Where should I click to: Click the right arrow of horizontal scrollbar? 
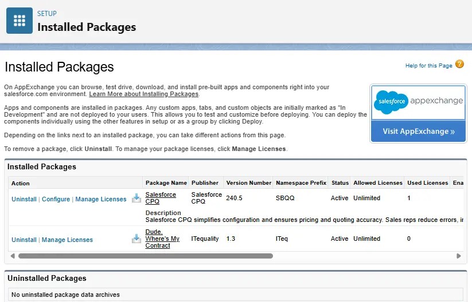pos(458,256)
